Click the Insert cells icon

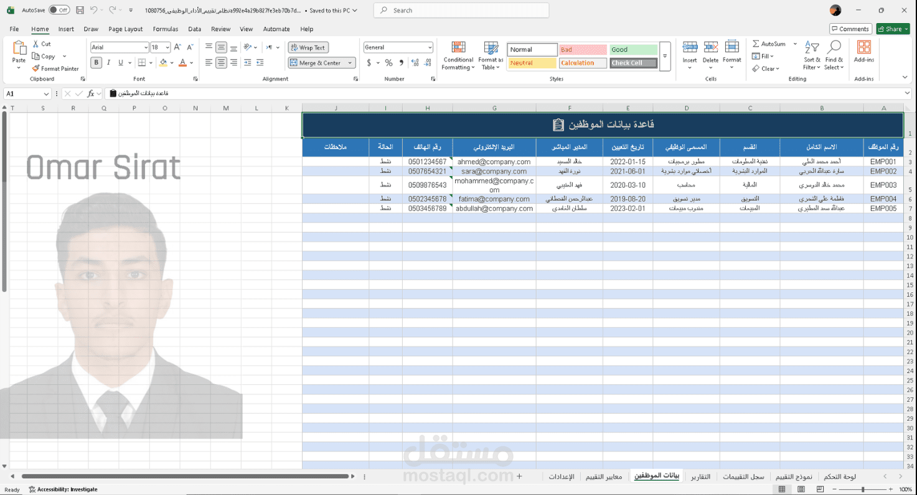[x=690, y=48]
